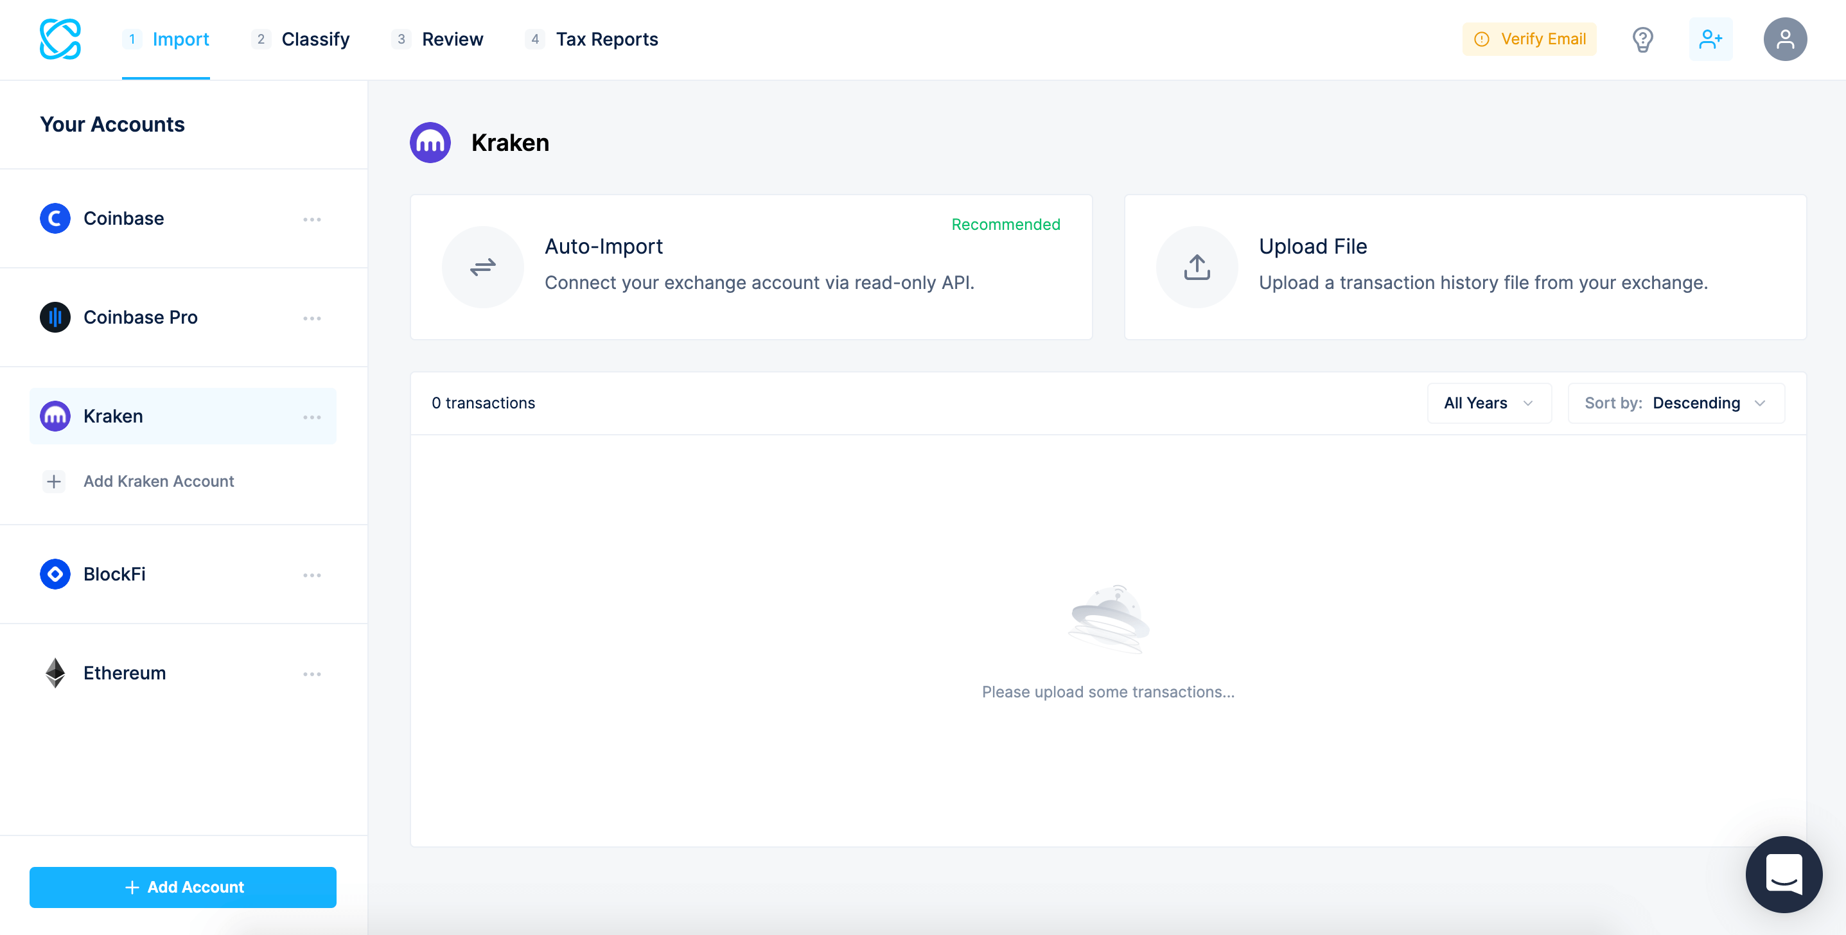Click the app logo in top left
This screenshot has height=935, width=1846.
tap(61, 39)
